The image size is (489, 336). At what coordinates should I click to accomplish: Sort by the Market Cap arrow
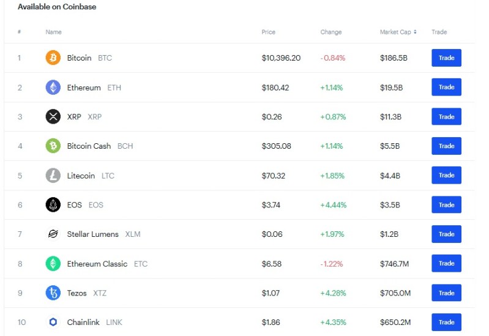tap(415, 32)
